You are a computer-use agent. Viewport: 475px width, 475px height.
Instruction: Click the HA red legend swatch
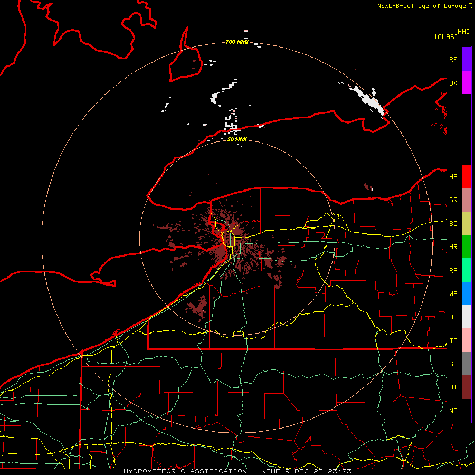tap(466, 176)
